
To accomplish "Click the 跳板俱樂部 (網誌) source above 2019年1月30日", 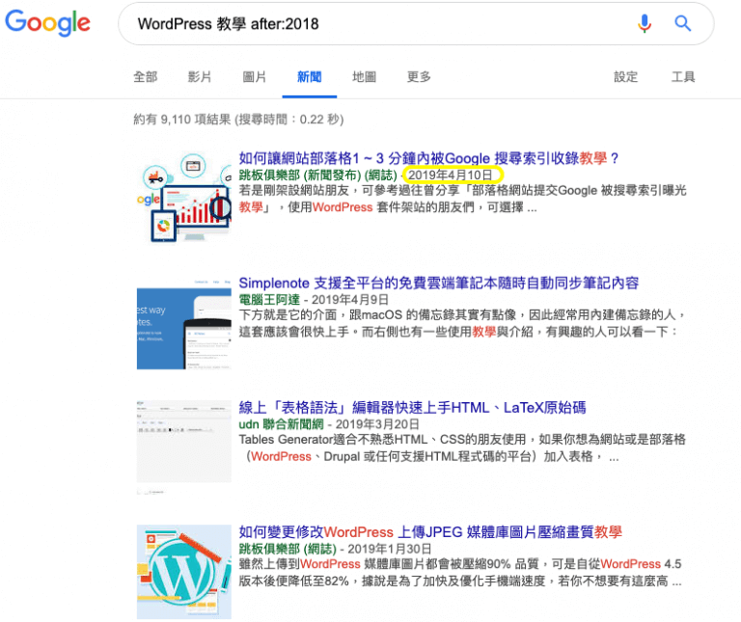I will coord(288,549).
